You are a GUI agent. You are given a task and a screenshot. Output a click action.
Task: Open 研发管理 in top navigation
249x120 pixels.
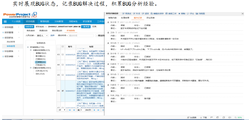[87, 22]
